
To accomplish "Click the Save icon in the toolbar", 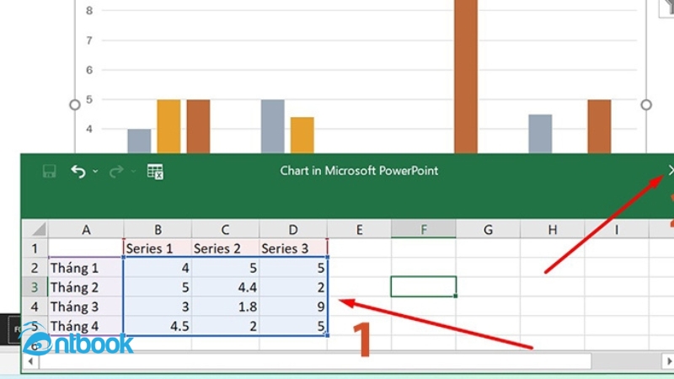I will point(49,171).
